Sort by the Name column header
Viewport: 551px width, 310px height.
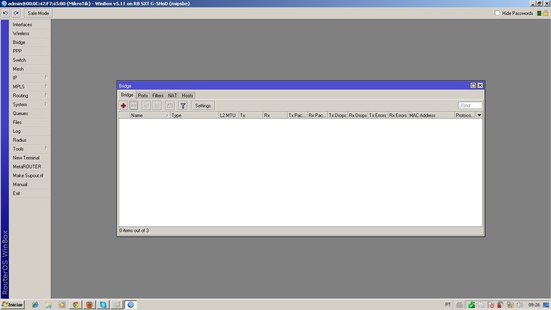(150, 115)
